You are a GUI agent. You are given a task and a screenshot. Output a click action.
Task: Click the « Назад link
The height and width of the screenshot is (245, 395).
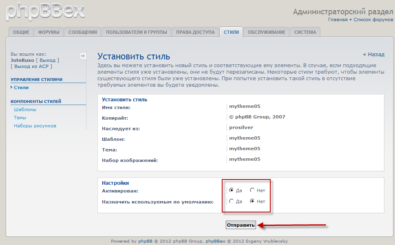coord(373,54)
